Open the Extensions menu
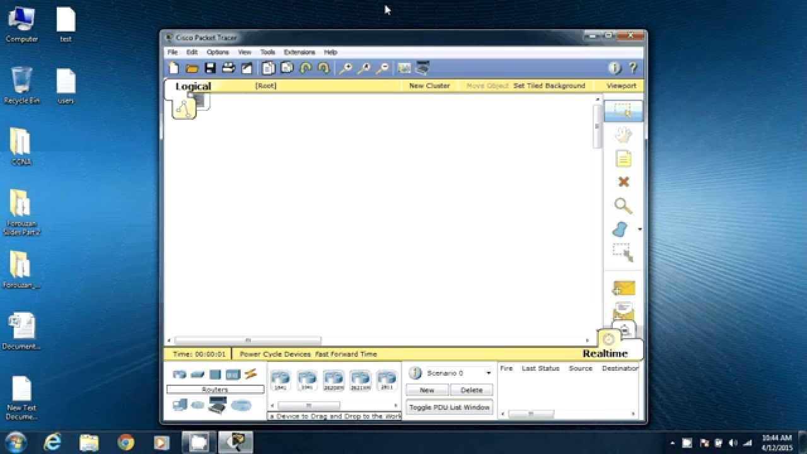 tap(299, 52)
